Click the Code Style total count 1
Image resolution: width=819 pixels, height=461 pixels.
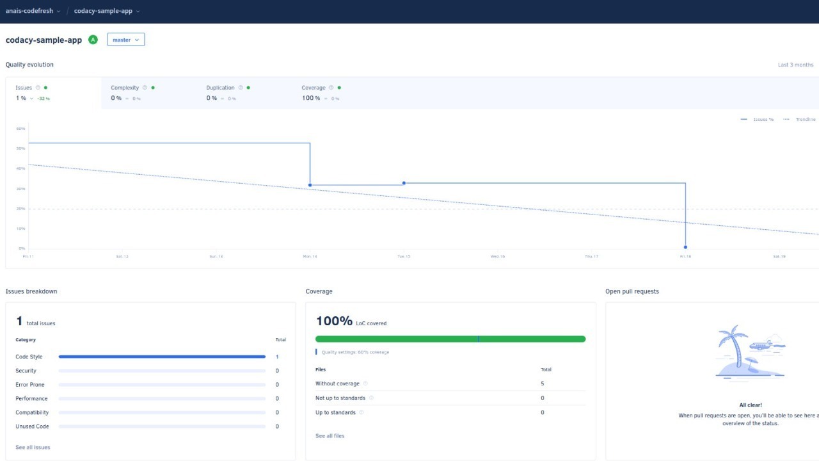coord(277,357)
